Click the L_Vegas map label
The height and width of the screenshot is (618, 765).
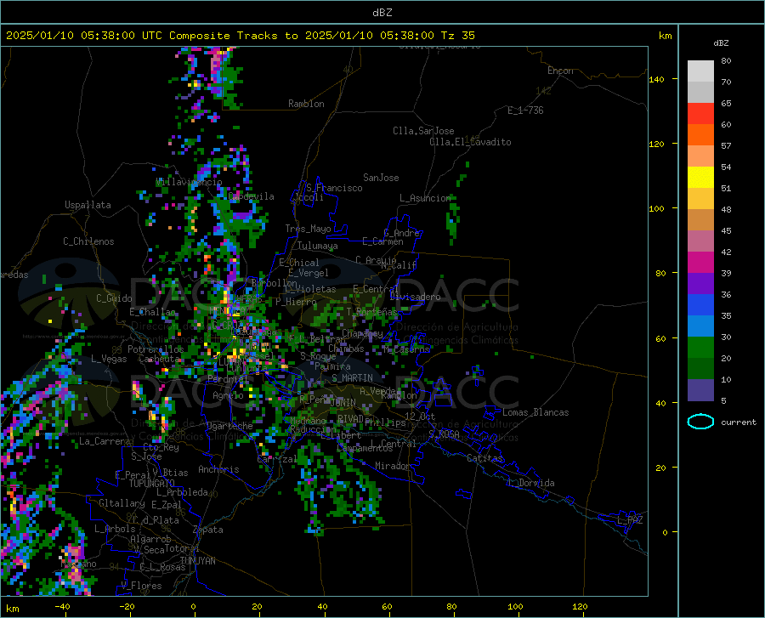click(x=109, y=359)
